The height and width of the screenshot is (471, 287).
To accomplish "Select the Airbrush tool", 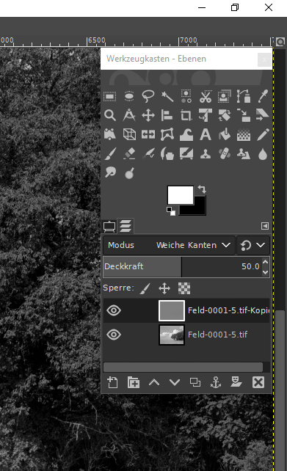I will [x=148, y=154].
